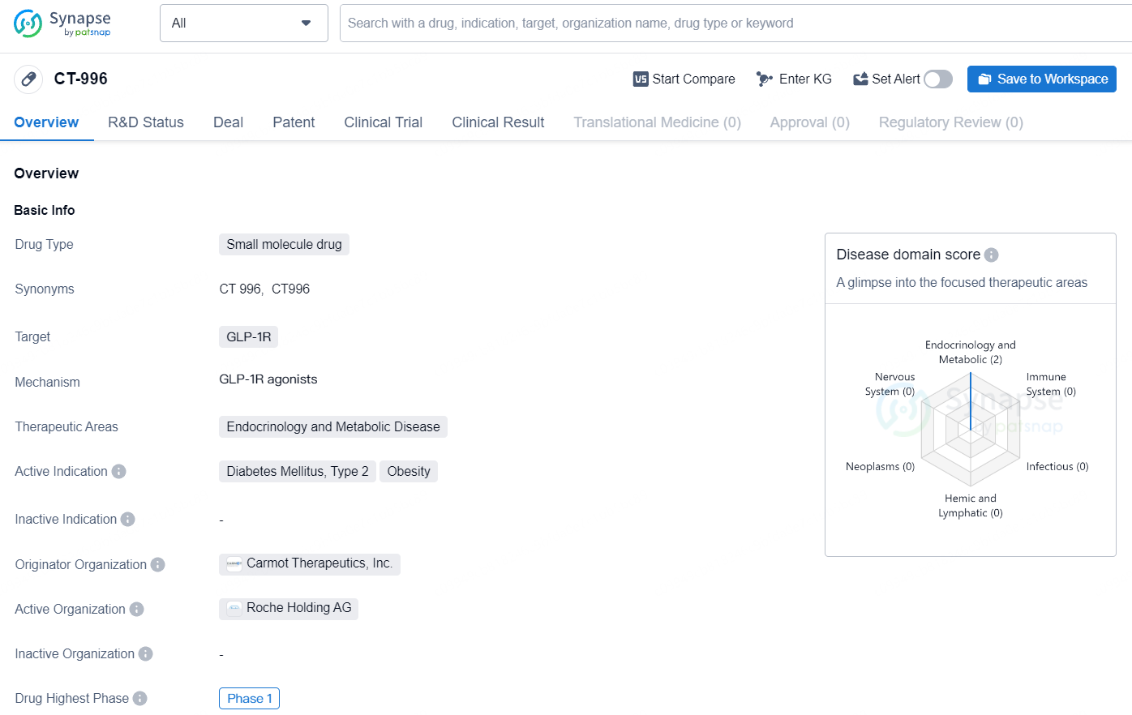The width and height of the screenshot is (1132, 715).
Task: Click the Start Compare label
Action: point(694,79)
